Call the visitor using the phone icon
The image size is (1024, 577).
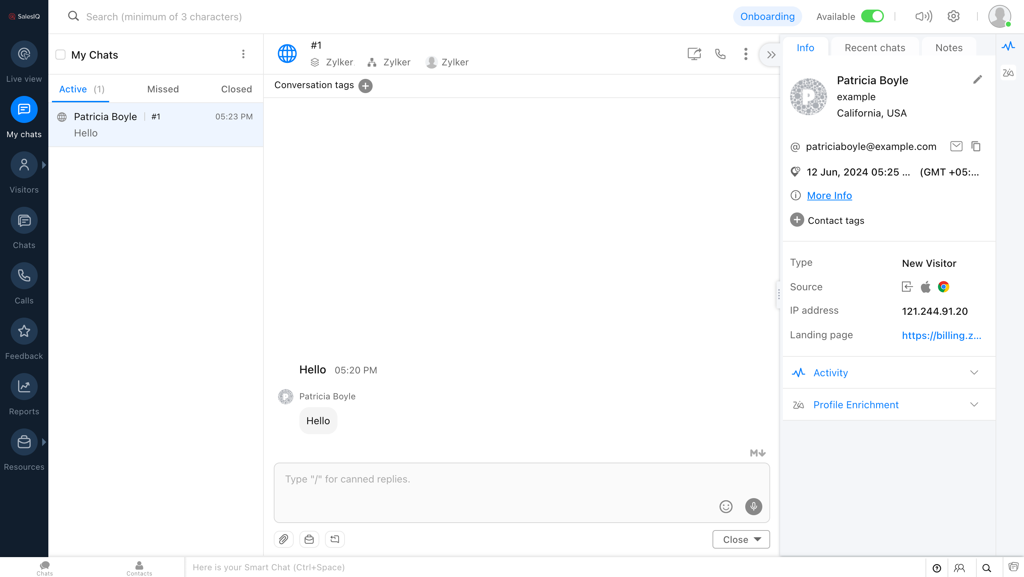720,54
